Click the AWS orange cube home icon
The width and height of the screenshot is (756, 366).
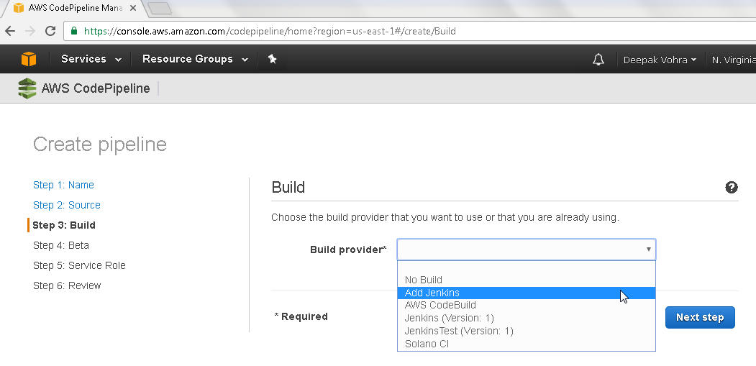[x=29, y=59]
